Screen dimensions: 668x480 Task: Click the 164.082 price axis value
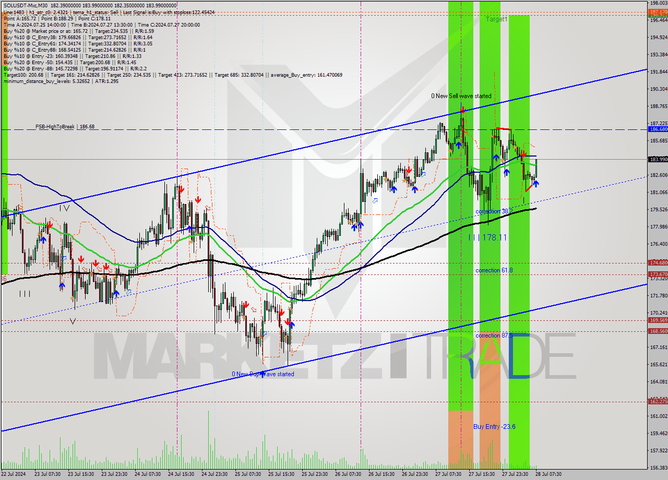pos(658,381)
